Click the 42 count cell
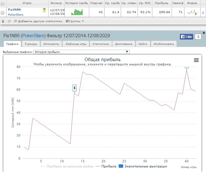The image size is (206, 172). [x=97, y=12]
